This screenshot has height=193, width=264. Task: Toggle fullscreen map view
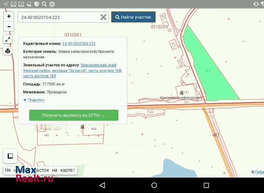(x=8, y=39)
